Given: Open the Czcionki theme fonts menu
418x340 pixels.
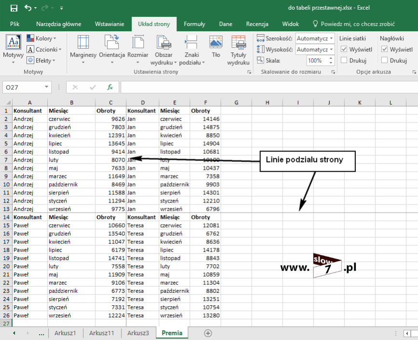Looking at the screenshot, I should pyautogui.click(x=44, y=50).
